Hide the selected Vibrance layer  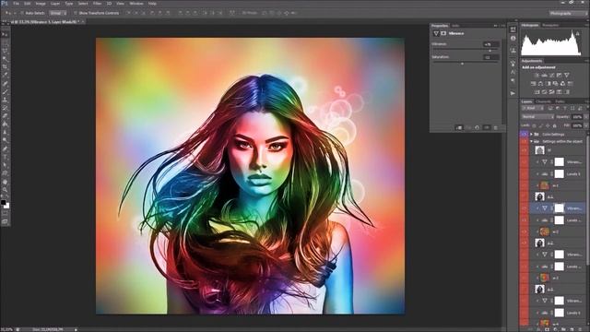[525, 207]
